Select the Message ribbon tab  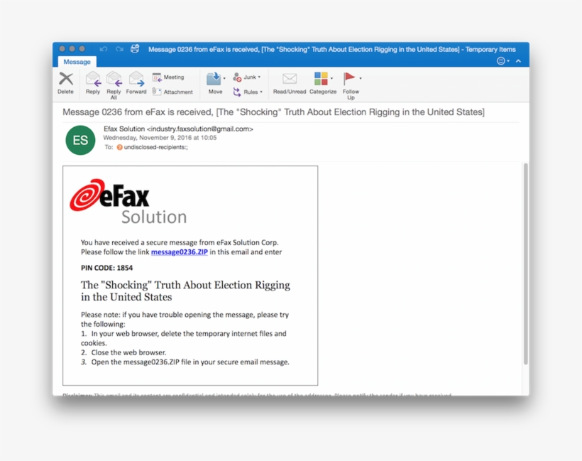pyautogui.click(x=77, y=62)
